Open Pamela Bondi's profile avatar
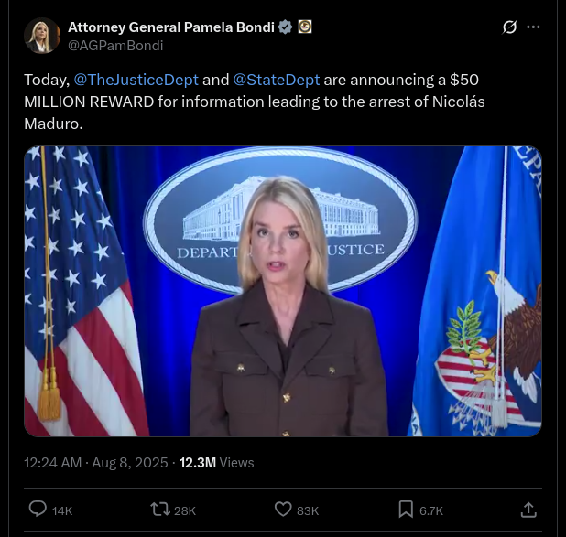The height and width of the screenshot is (537, 566). click(42, 36)
